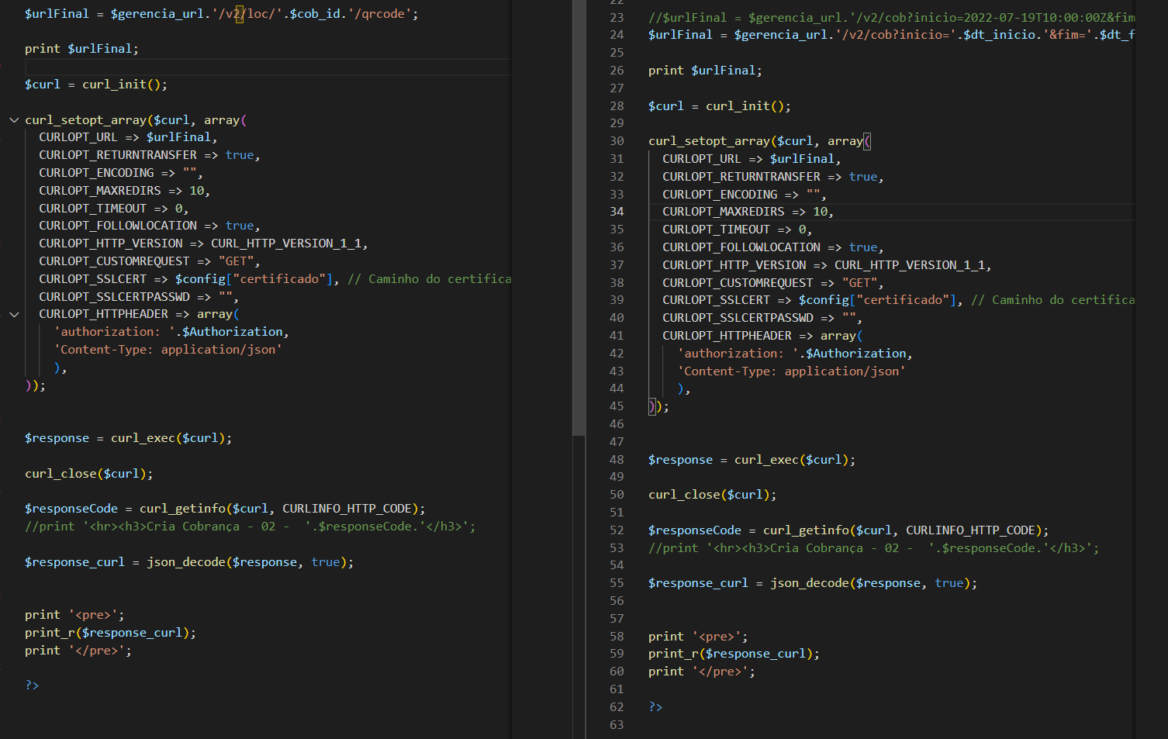Click curl_close($curl) in the left editor
Screen dimensions: 1168x739
click(x=85, y=474)
